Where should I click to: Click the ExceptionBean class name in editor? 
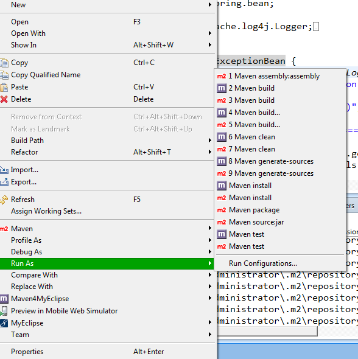coord(251,61)
